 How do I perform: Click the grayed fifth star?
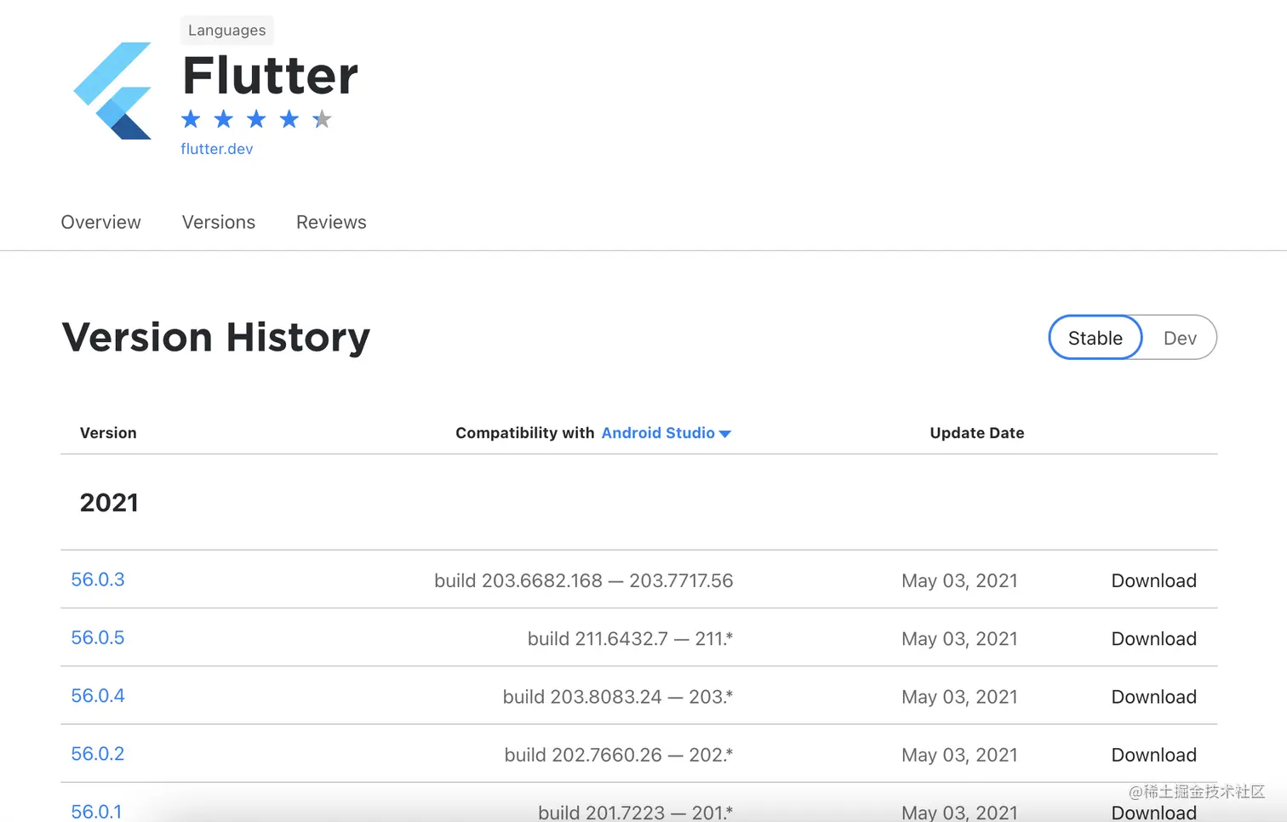point(322,119)
